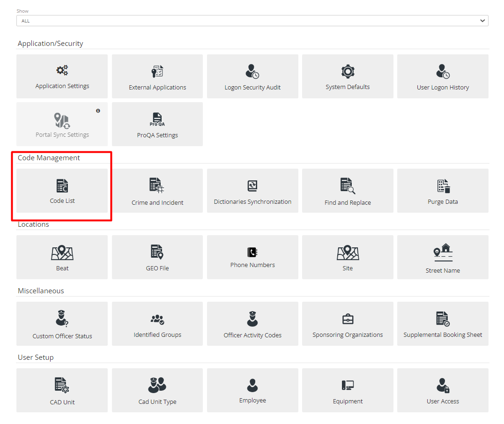Select the Phone Numbers icon
504x424 pixels.
coord(252,257)
